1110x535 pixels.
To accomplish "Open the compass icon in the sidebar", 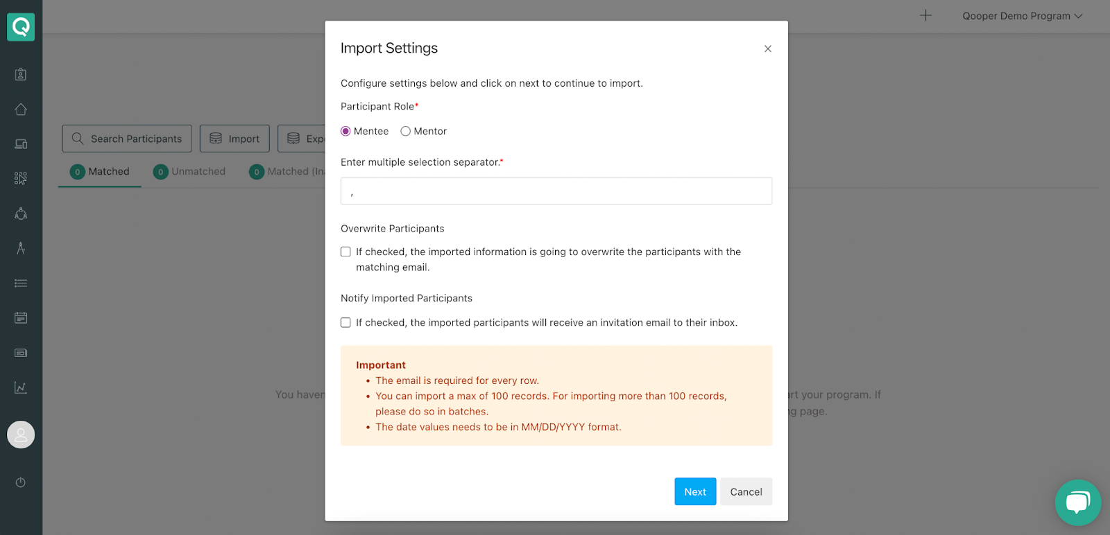I will tap(21, 248).
